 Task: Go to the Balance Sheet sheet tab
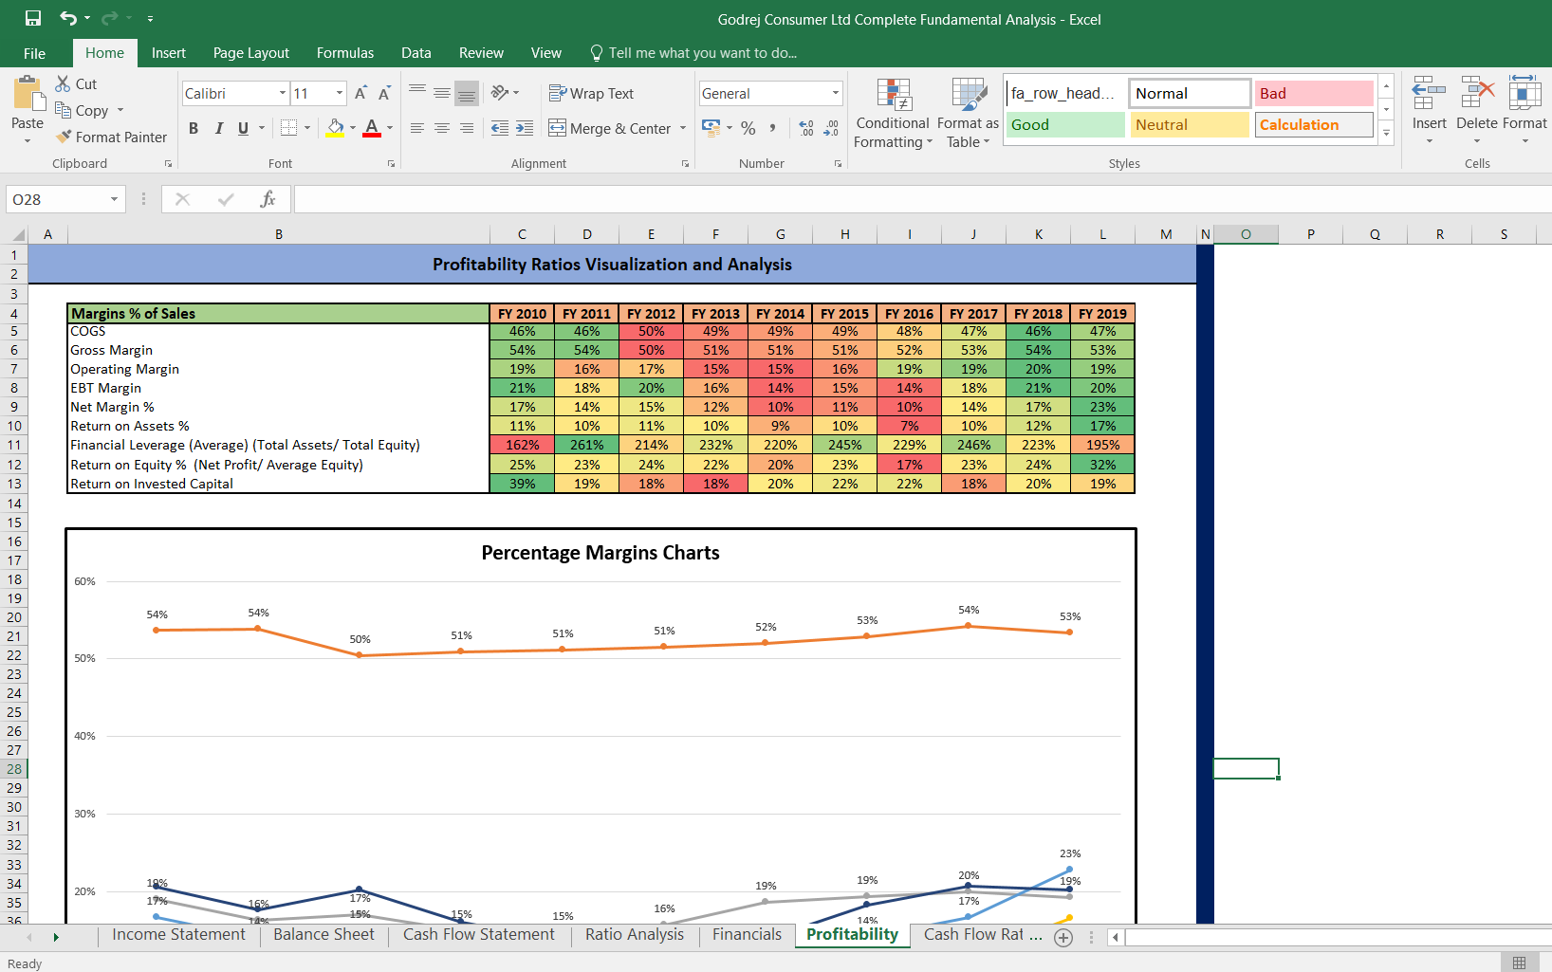323,934
